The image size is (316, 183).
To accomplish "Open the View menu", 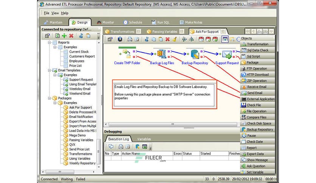I will tap(55, 13).
